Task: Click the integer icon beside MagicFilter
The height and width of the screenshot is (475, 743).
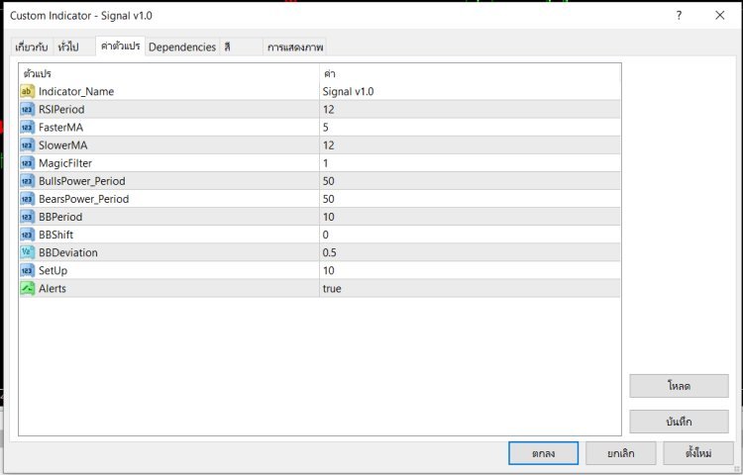Action: click(x=28, y=162)
